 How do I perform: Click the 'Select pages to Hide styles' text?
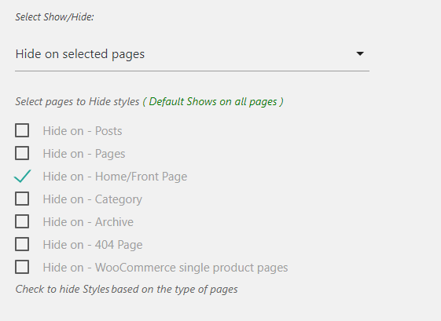click(x=77, y=102)
